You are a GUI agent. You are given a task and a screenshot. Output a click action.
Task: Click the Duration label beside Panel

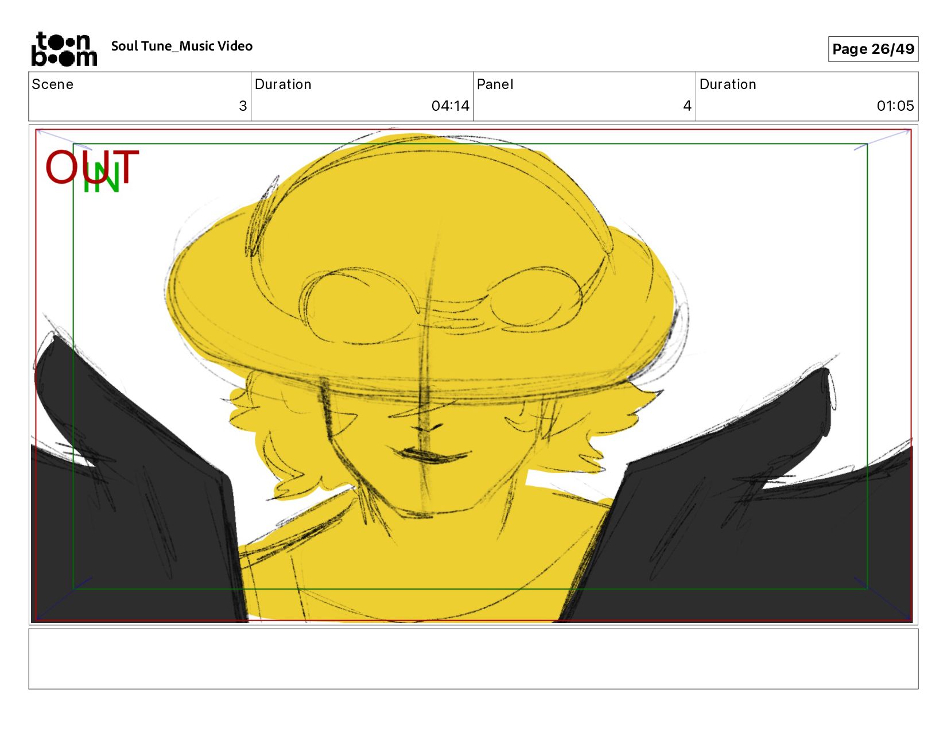pos(728,84)
